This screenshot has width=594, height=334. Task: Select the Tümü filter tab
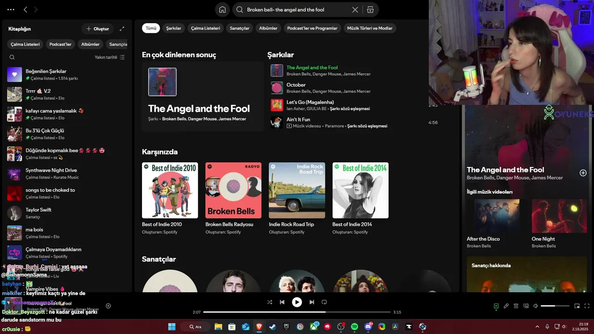(151, 28)
